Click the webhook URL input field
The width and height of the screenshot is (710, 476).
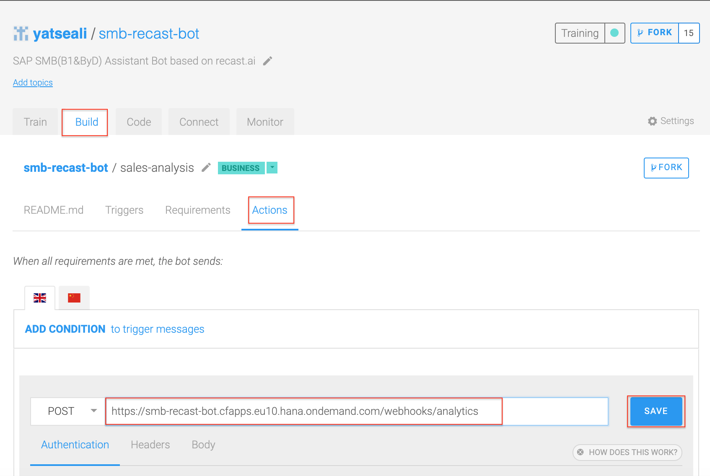356,411
